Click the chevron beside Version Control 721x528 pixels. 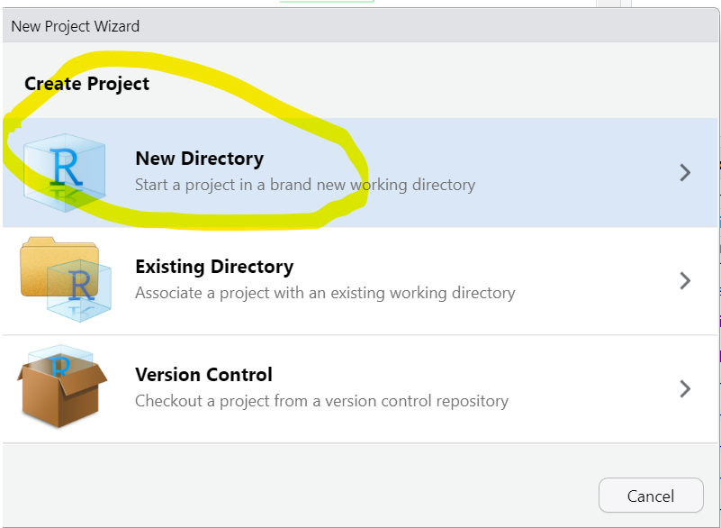(x=685, y=388)
